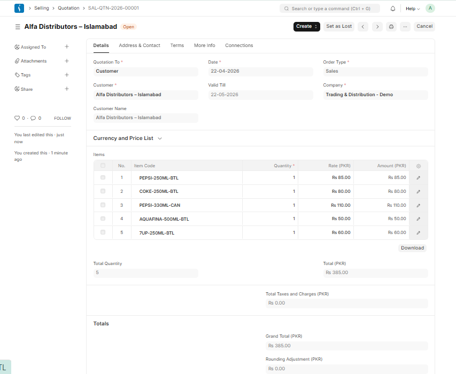Focus the search or command bar
This screenshot has width=456, height=374.
click(x=329, y=8)
